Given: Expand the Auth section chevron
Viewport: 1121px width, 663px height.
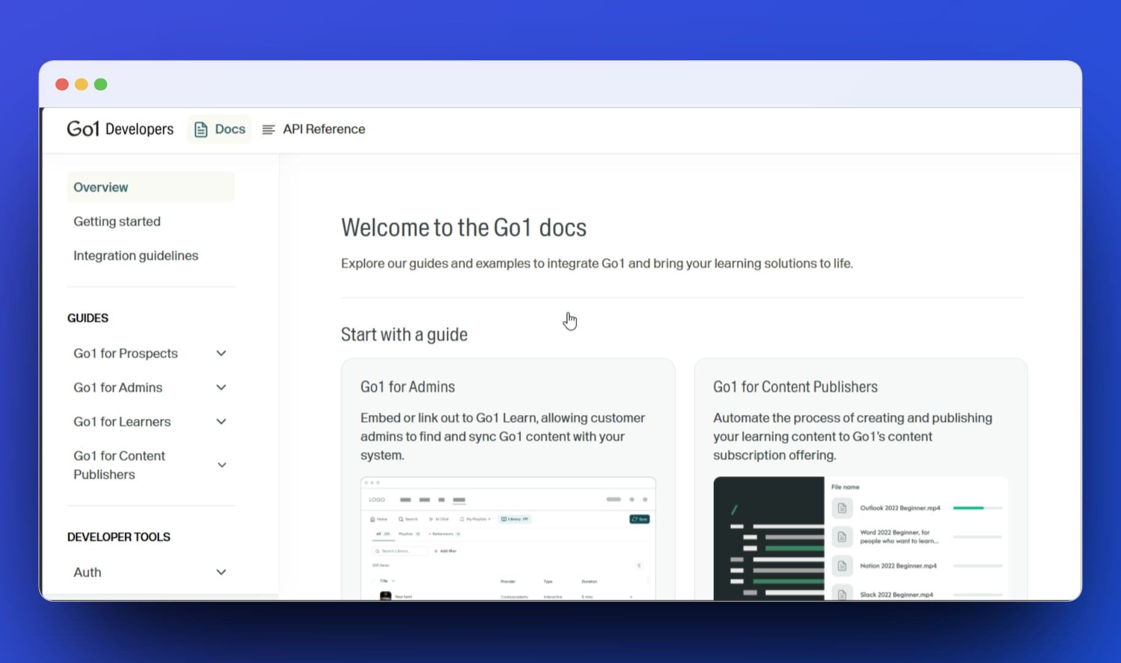Looking at the screenshot, I should (x=221, y=572).
